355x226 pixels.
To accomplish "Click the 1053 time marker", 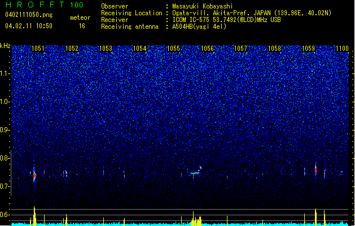I will (106, 49).
